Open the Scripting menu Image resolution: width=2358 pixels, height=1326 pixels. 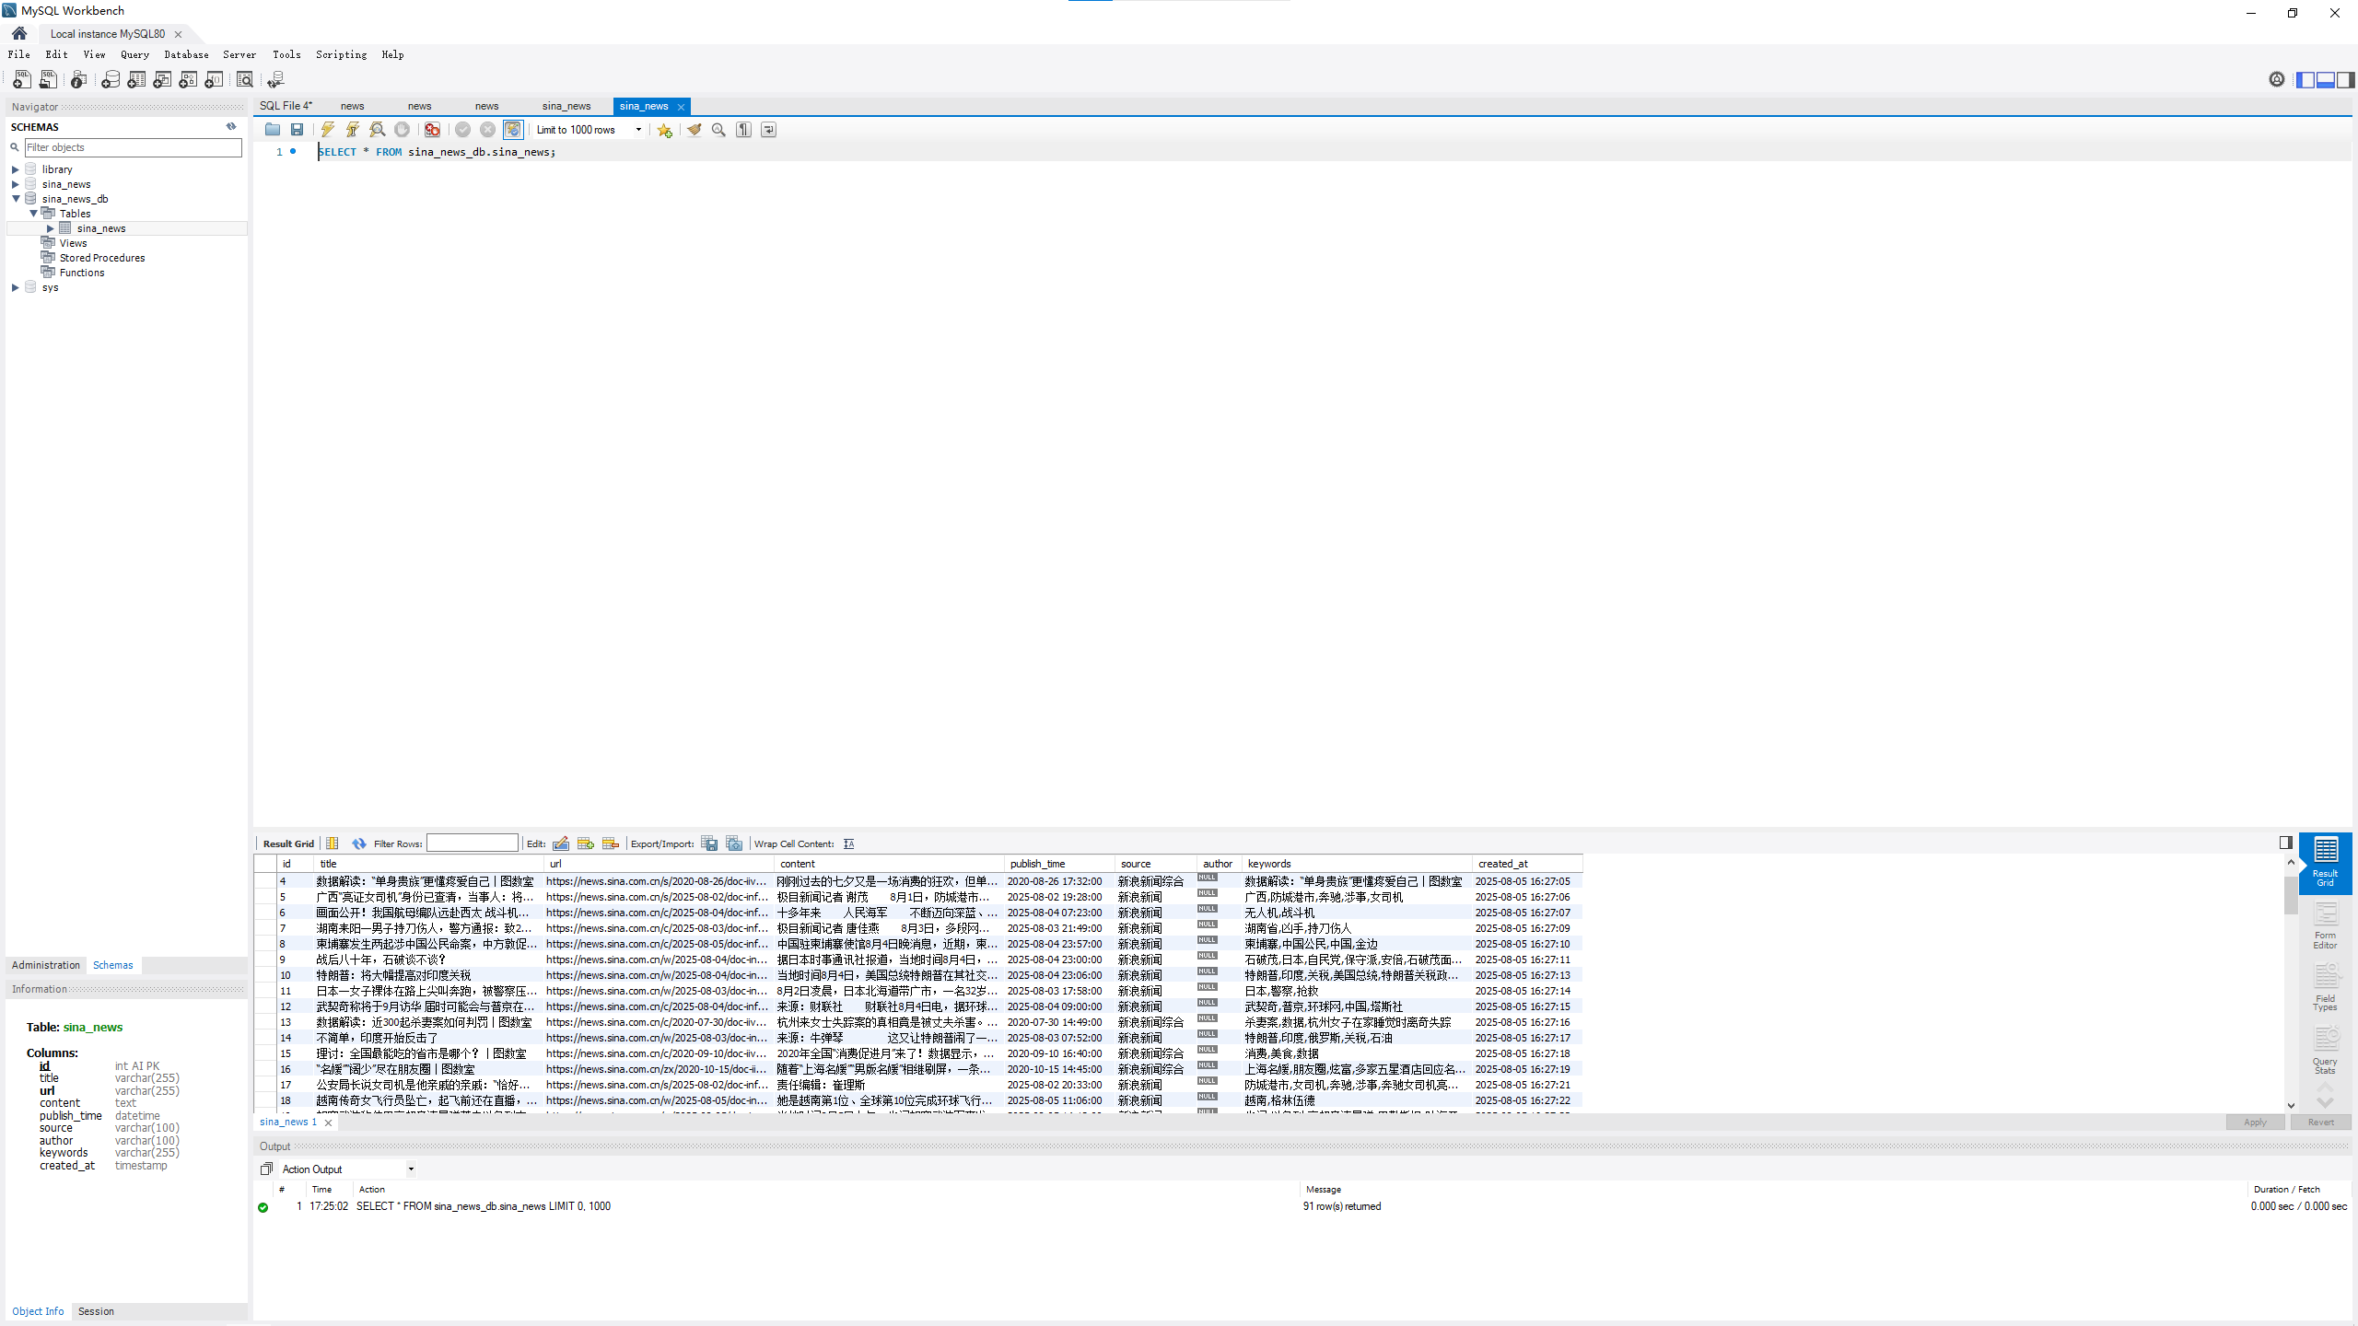341,54
